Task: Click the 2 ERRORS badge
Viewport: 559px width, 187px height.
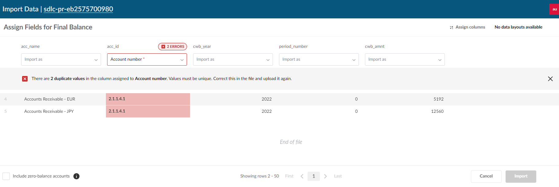Action: click(x=173, y=47)
